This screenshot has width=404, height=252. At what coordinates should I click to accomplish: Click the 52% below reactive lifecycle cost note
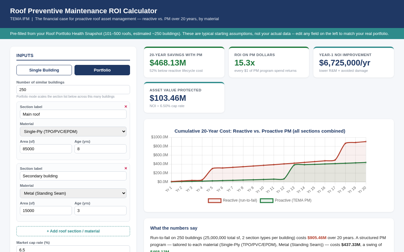click(x=176, y=71)
